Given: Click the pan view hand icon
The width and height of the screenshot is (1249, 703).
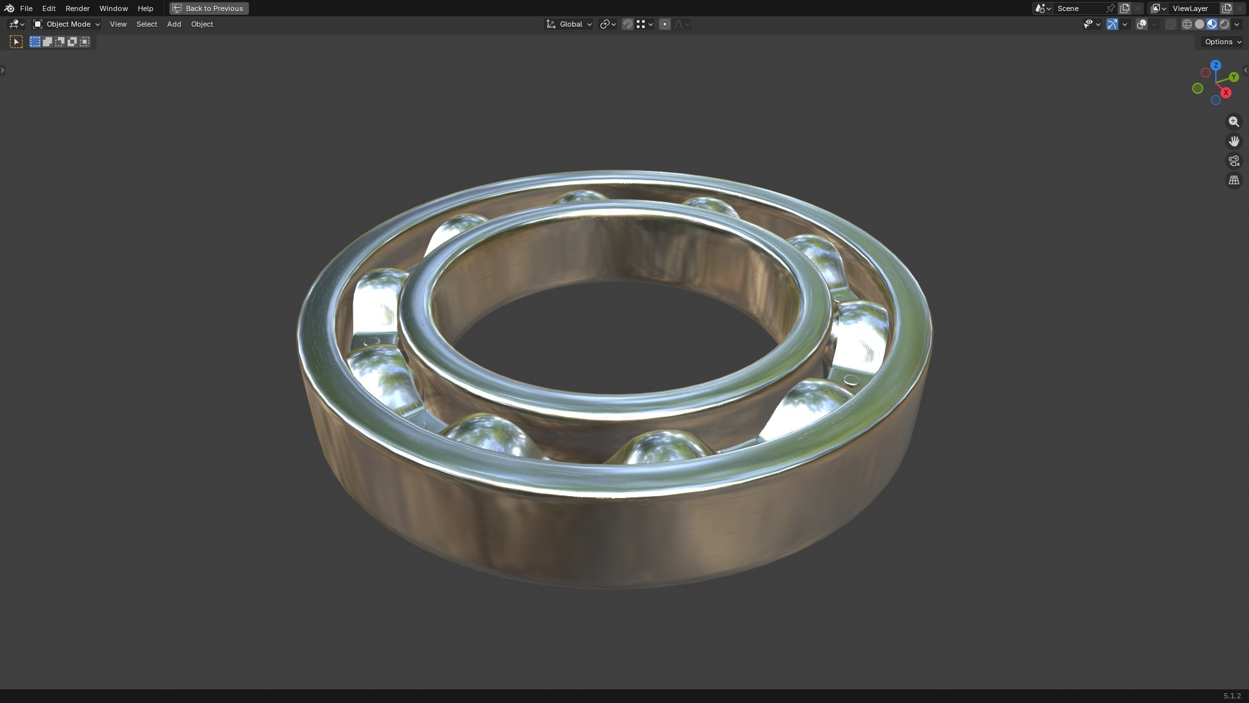Looking at the screenshot, I should (x=1233, y=141).
